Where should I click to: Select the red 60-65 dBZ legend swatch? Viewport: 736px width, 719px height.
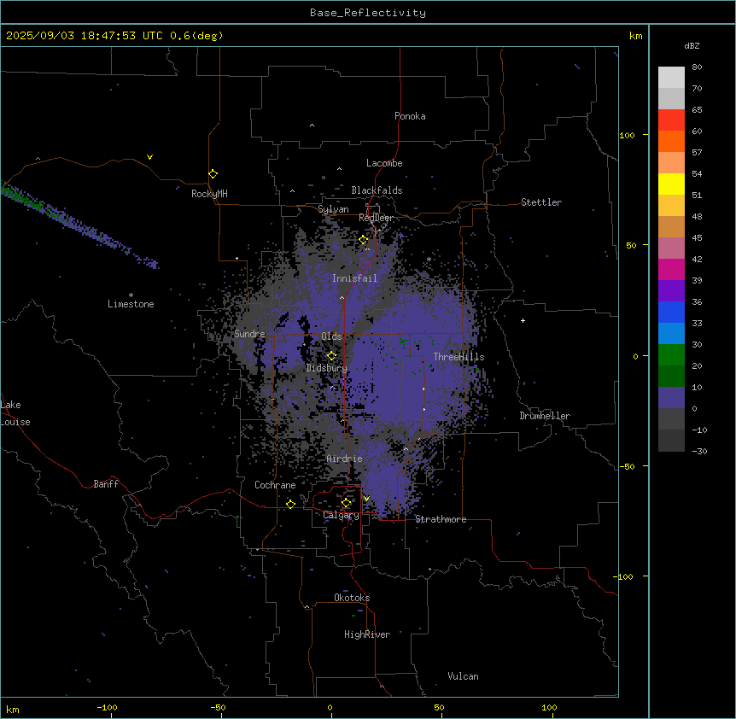[x=671, y=120]
